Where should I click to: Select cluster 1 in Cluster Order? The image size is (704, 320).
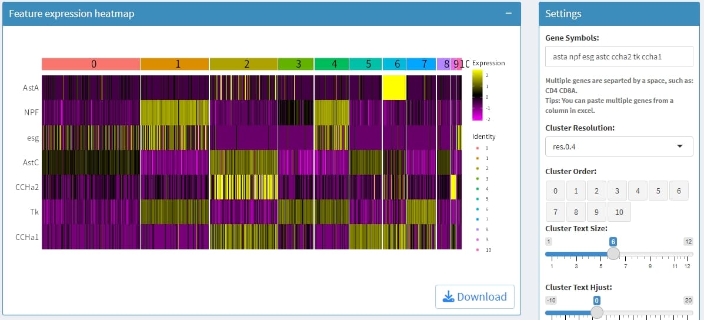[576, 191]
